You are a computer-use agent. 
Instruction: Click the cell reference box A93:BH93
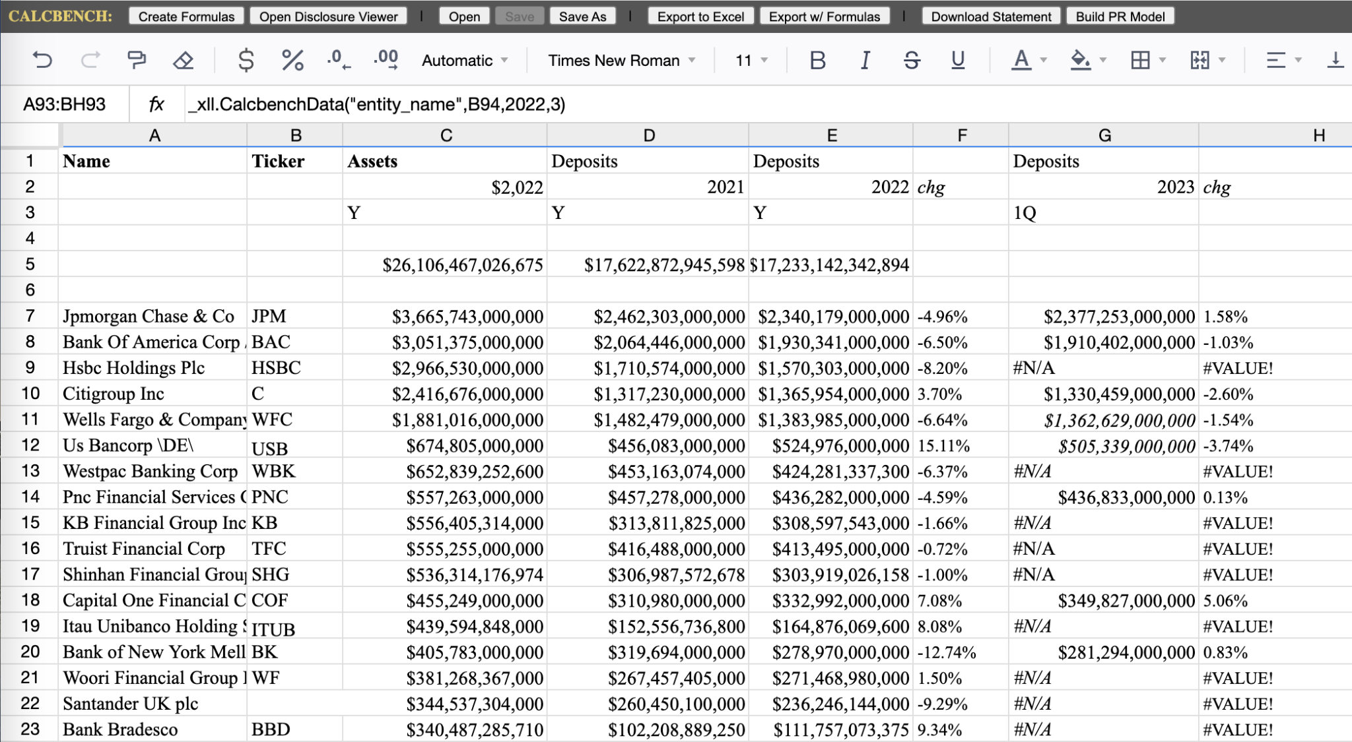64,104
